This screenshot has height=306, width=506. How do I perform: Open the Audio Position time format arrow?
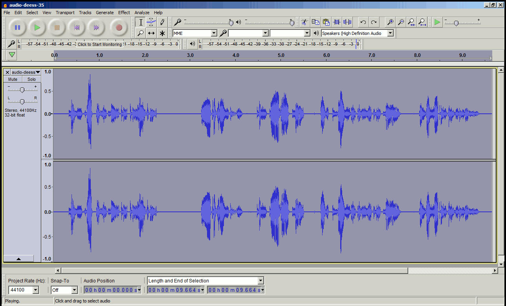click(x=139, y=290)
